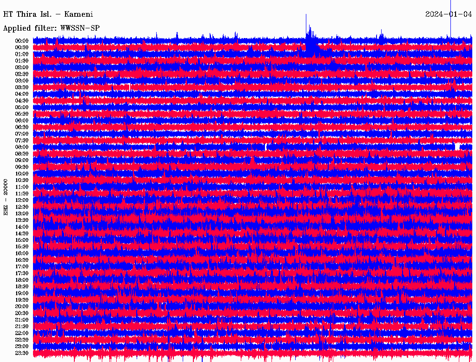
Task: Select the 16:00 time label
Action: pos(22,253)
